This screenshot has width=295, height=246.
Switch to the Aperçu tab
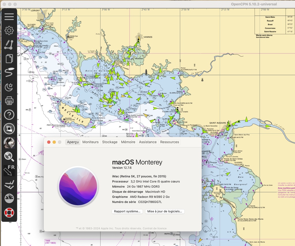click(x=73, y=142)
